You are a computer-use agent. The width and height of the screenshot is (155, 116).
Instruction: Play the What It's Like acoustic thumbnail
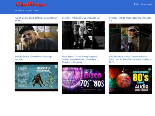(x=83, y=35)
